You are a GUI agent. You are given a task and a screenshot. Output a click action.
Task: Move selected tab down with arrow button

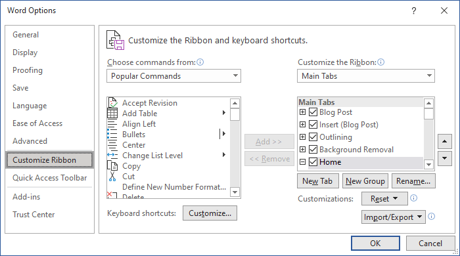pyautogui.click(x=445, y=158)
